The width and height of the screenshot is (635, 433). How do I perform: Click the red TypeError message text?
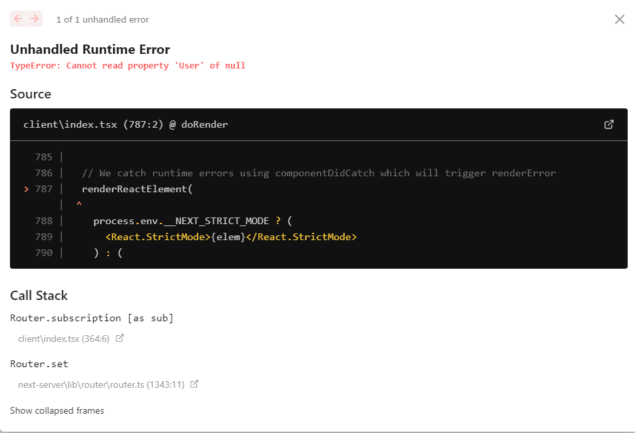[128, 66]
